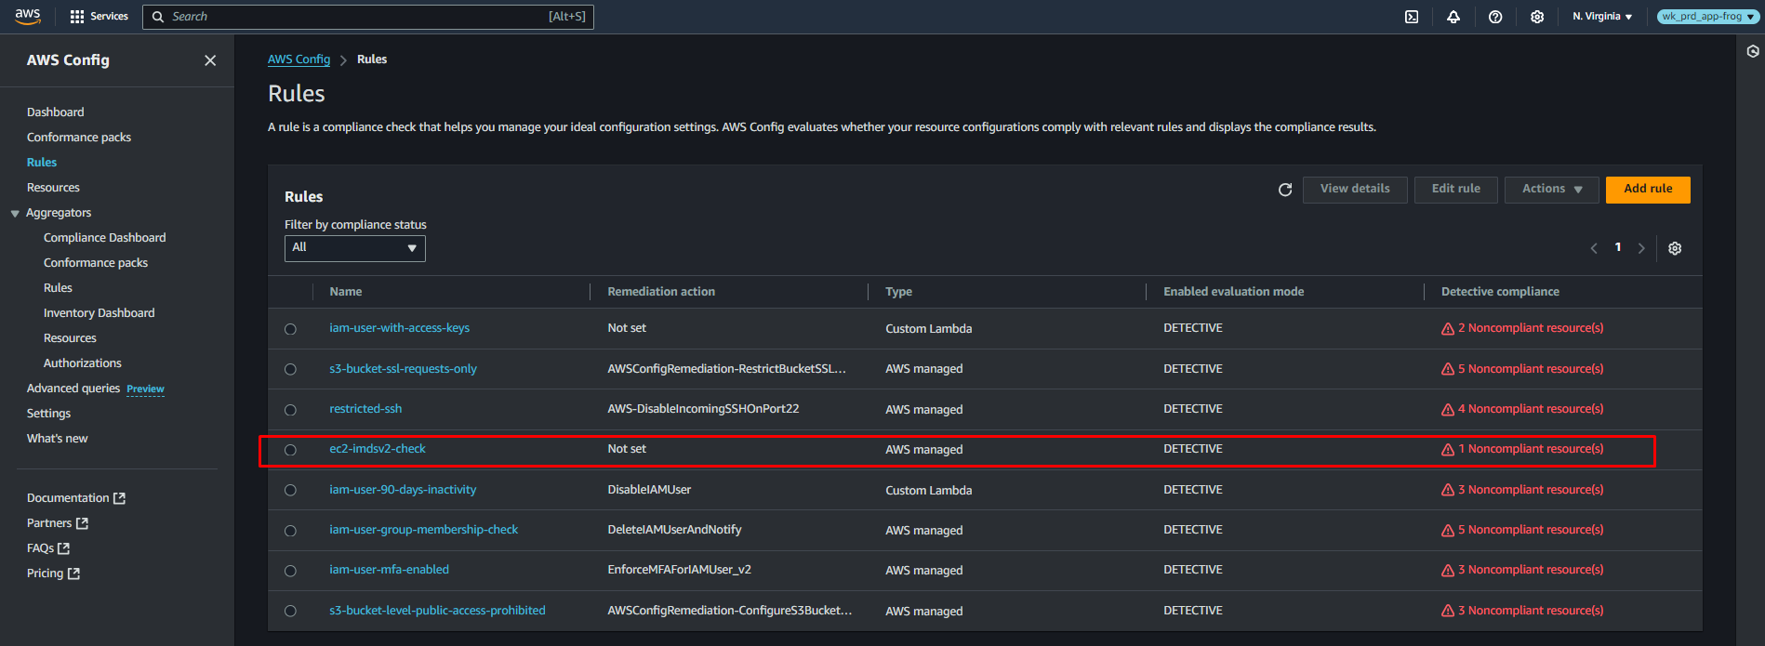Select the 'AWS-DisableIncomingSSHOnPort22' remediation cell

click(703, 409)
